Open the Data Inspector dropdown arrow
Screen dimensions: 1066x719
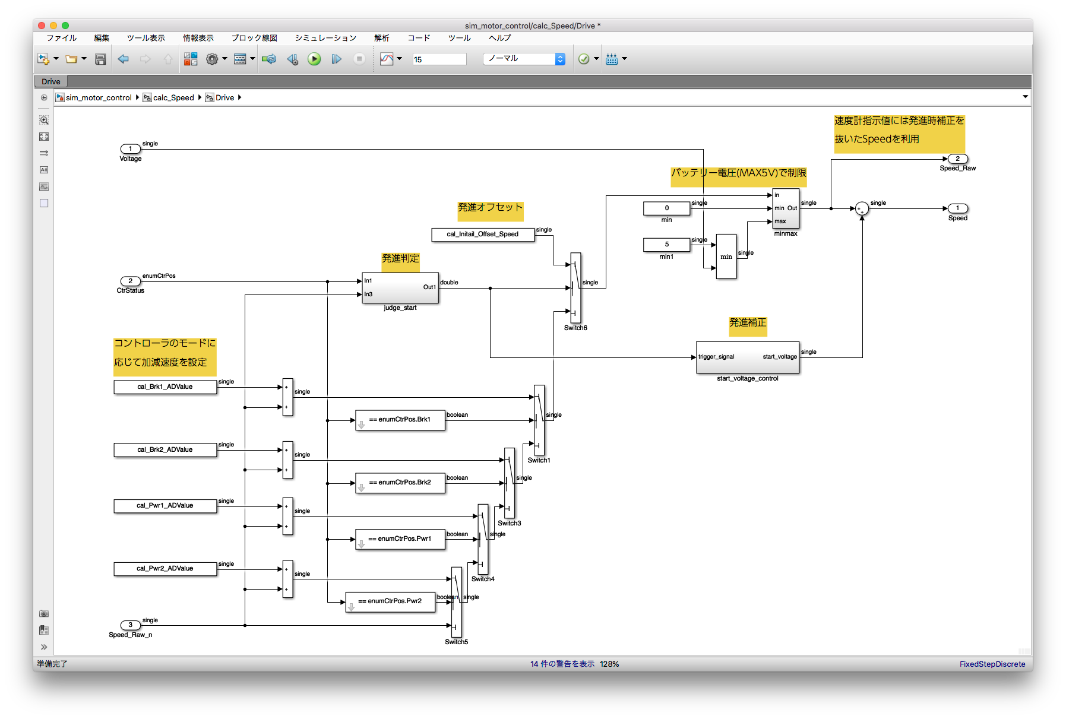399,59
